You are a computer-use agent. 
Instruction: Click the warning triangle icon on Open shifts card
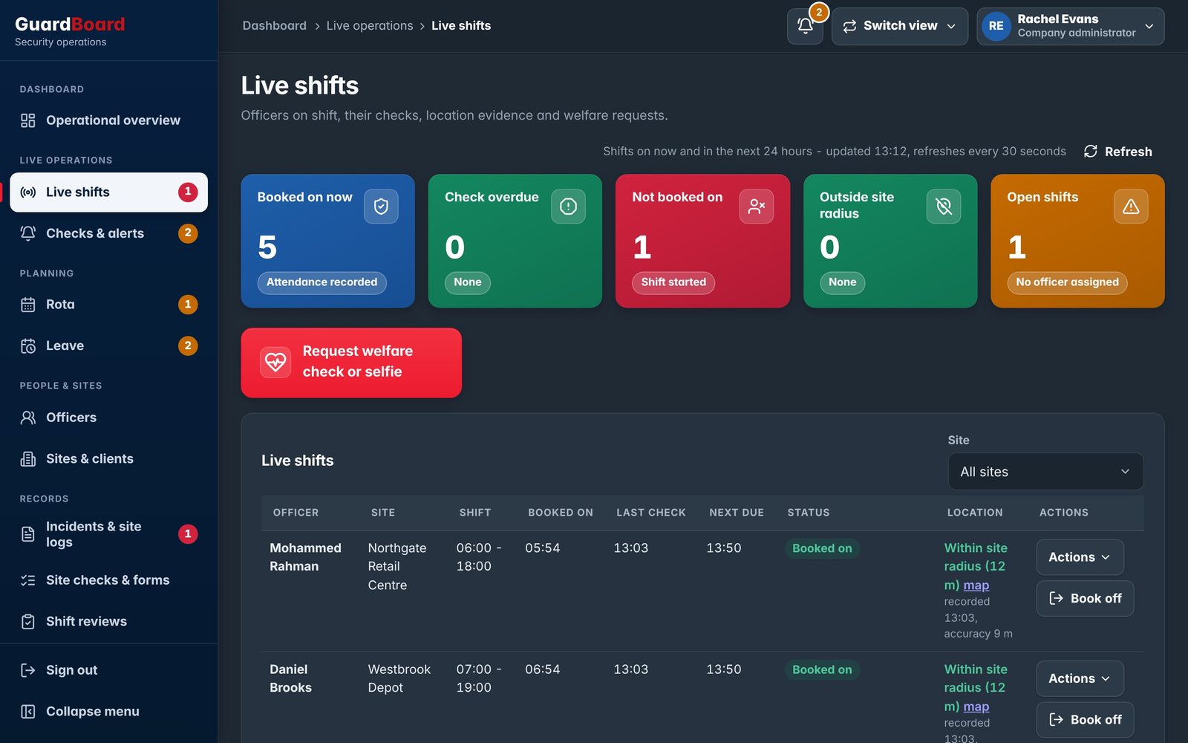click(x=1131, y=207)
